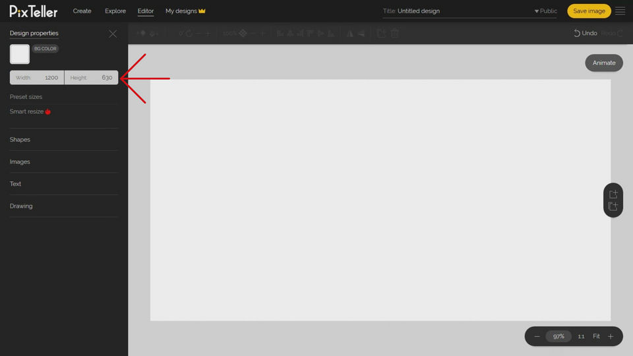Open the Create menu

tap(82, 11)
